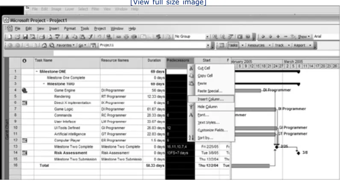Viewport: 341px width, 181px height.
Task: Toggle the Project Guide pane button
Action: coord(222,45)
